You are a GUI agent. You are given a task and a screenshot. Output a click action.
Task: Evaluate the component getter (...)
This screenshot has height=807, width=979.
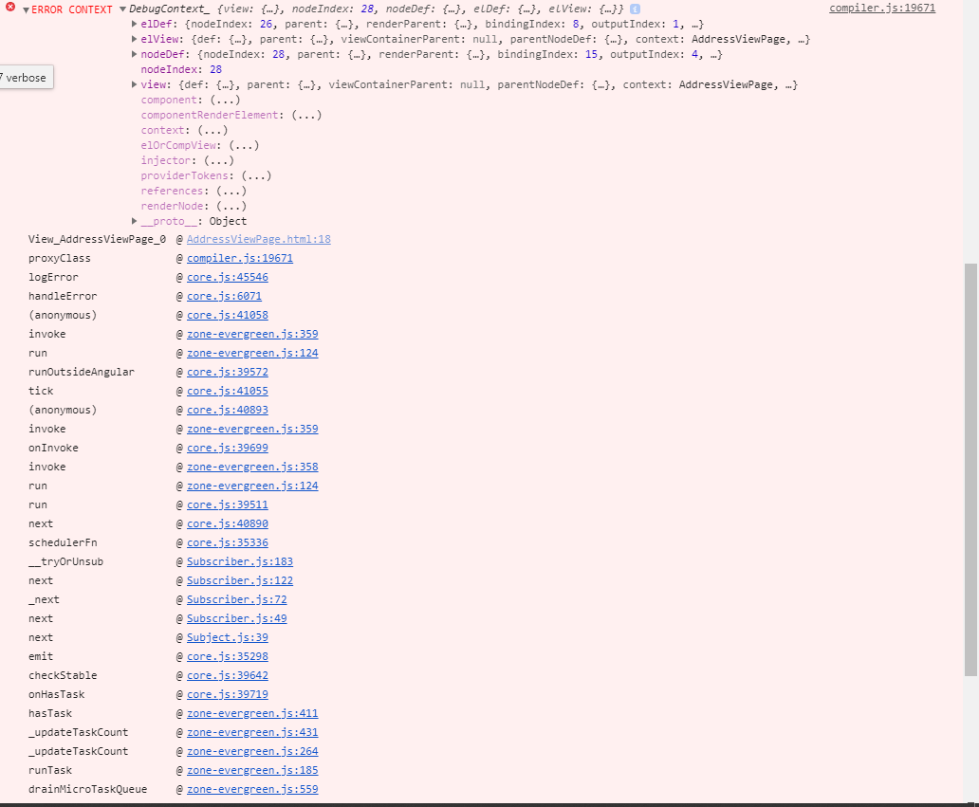(x=225, y=100)
